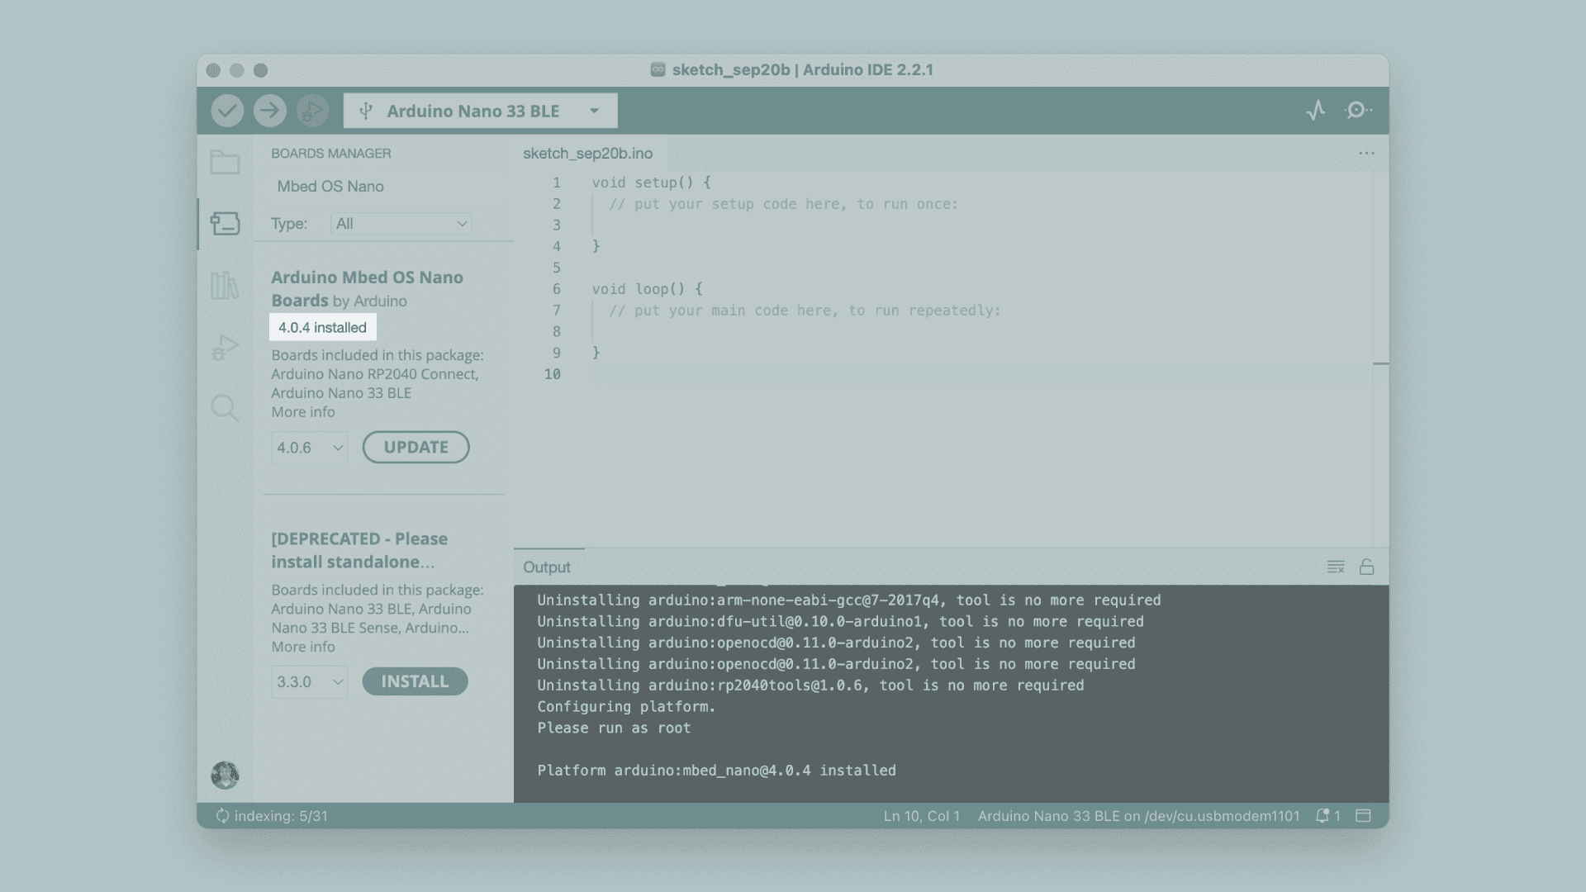This screenshot has width=1586, height=892.
Task: Open the Sketchbook folder sidebar icon
Action: [x=225, y=162]
